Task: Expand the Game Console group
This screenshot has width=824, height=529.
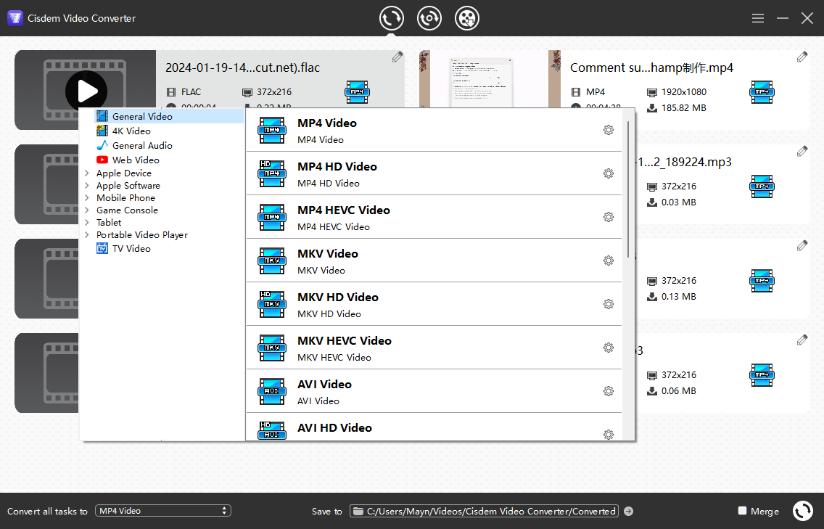Action: click(87, 210)
